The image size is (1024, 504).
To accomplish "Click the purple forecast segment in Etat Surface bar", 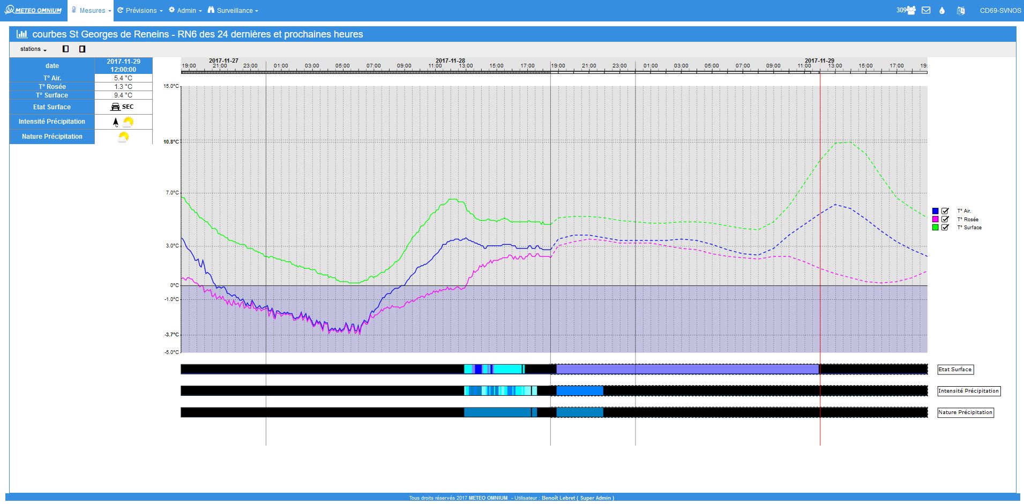I will (x=687, y=369).
